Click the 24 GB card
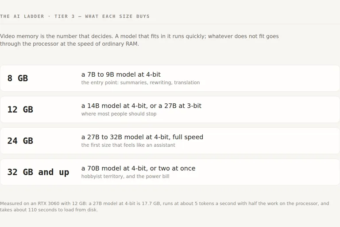This screenshot has width=340, height=227. [x=170, y=141]
